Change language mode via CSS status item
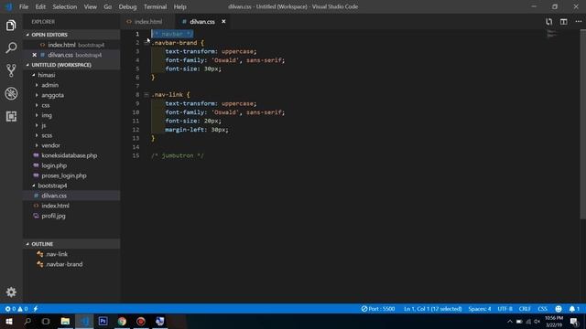Image resolution: width=586 pixels, height=329 pixels. (542, 309)
